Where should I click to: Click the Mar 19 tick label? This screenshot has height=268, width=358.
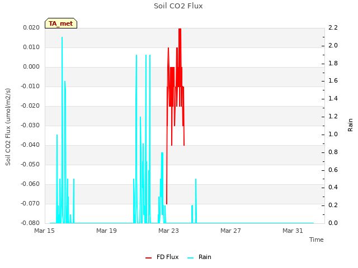click(106, 231)
